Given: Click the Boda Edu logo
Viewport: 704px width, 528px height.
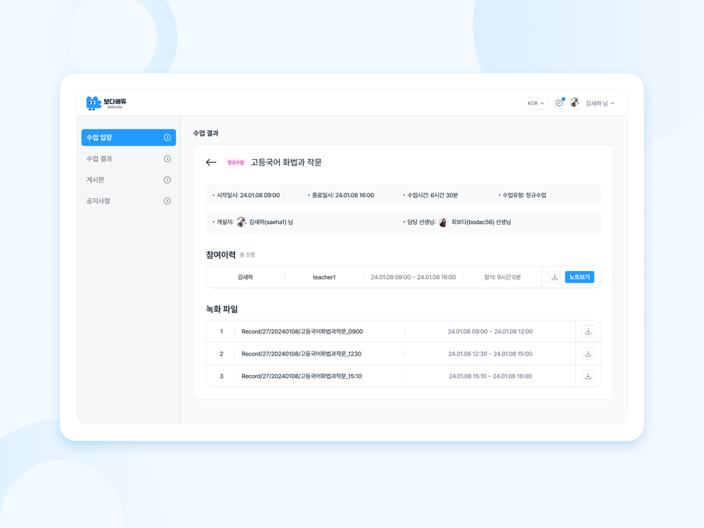Looking at the screenshot, I should pyautogui.click(x=106, y=103).
